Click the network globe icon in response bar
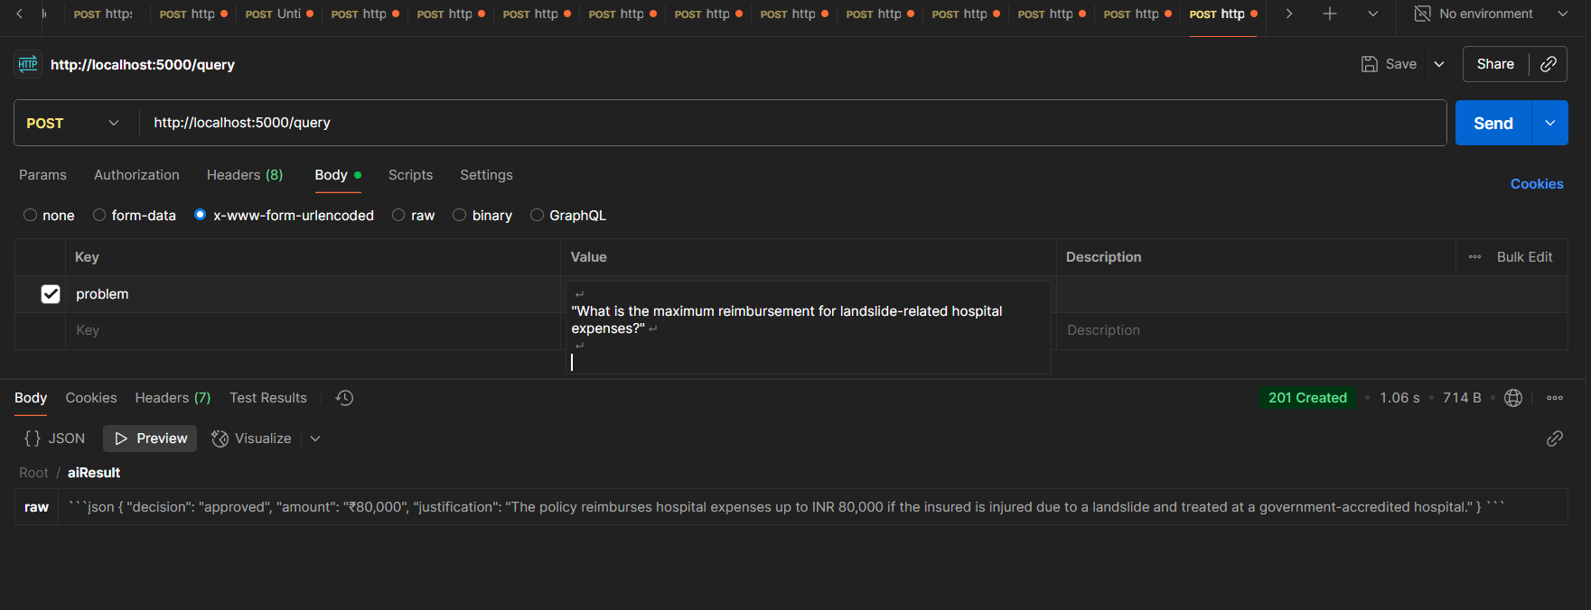The height and width of the screenshot is (610, 1591). click(1513, 398)
